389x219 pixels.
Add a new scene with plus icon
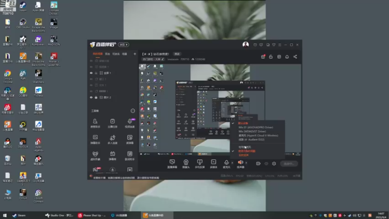point(135,54)
